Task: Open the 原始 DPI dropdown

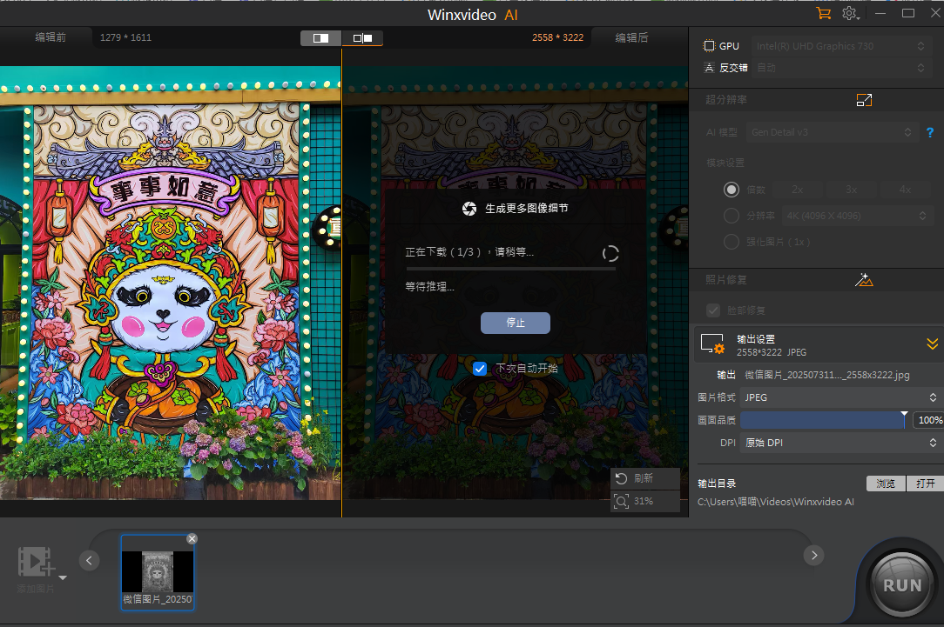Action: pyautogui.click(x=839, y=443)
